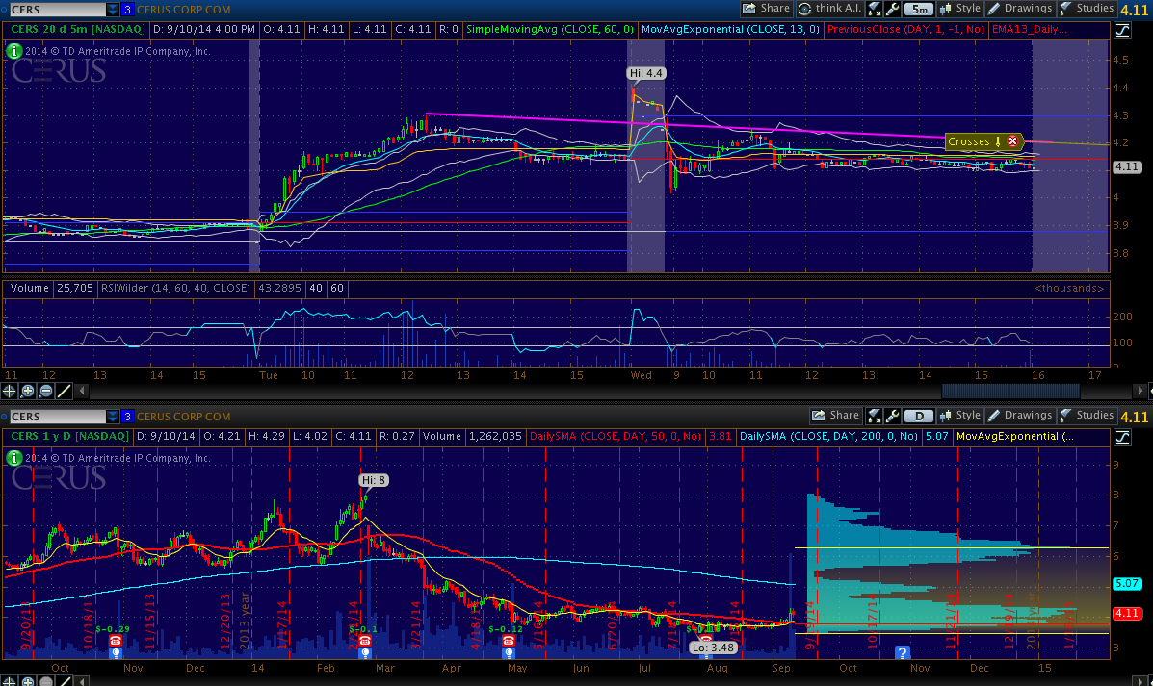The height and width of the screenshot is (686, 1153).
Task: Open the 5m timeframe selector
Action: pos(919,9)
